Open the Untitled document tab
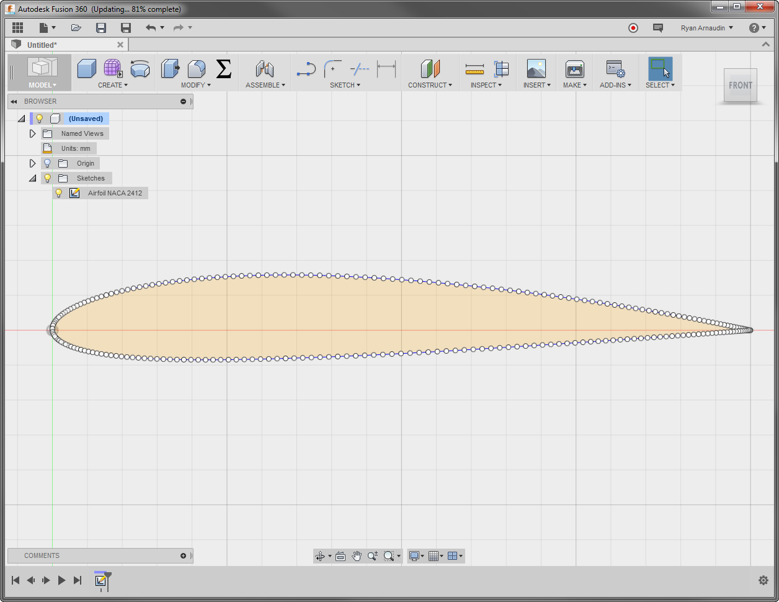 click(x=62, y=44)
